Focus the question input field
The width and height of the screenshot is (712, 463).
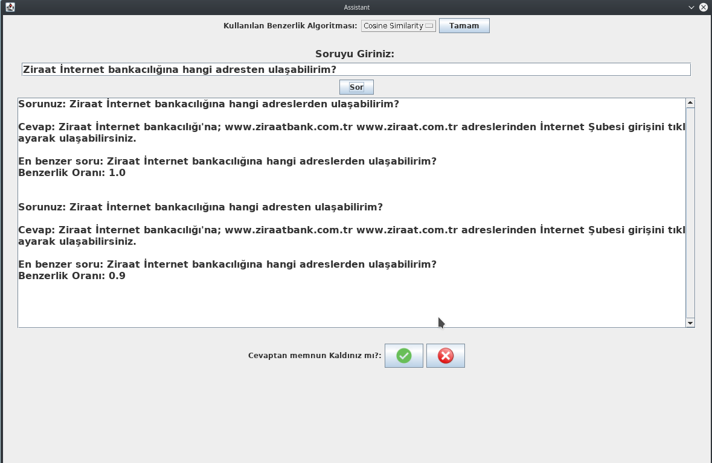(x=356, y=69)
